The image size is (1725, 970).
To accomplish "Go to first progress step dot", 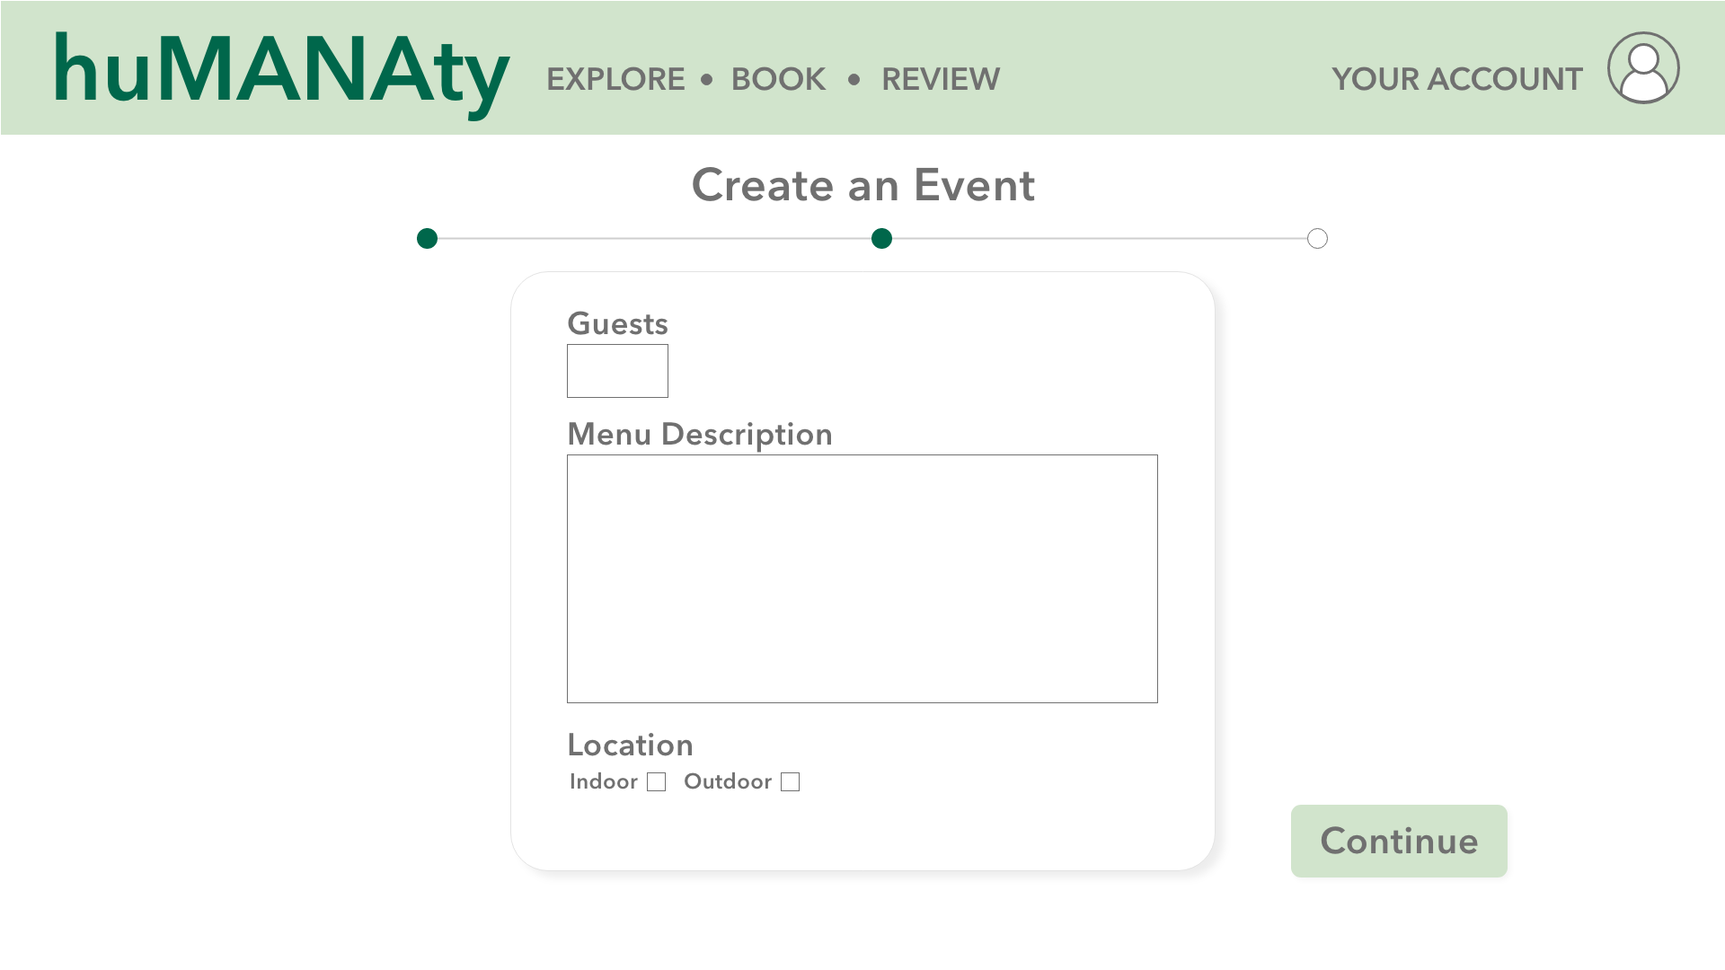I will (x=428, y=239).
